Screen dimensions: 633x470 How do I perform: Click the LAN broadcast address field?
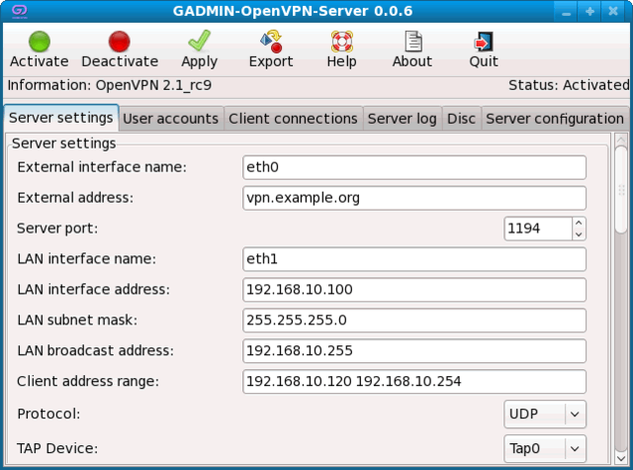pyautogui.click(x=414, y=350)
